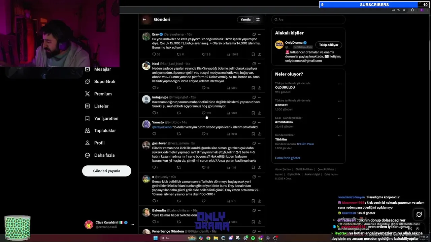Open Mesajlar in the sidebar
431x242 pixels.
[98, 69]
